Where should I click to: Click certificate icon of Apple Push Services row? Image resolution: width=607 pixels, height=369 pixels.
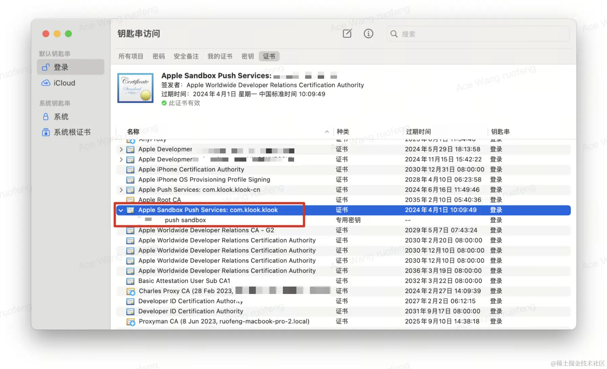[x=130, y=190]
